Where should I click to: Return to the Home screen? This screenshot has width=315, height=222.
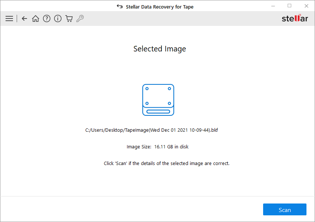tap(36, 18)
